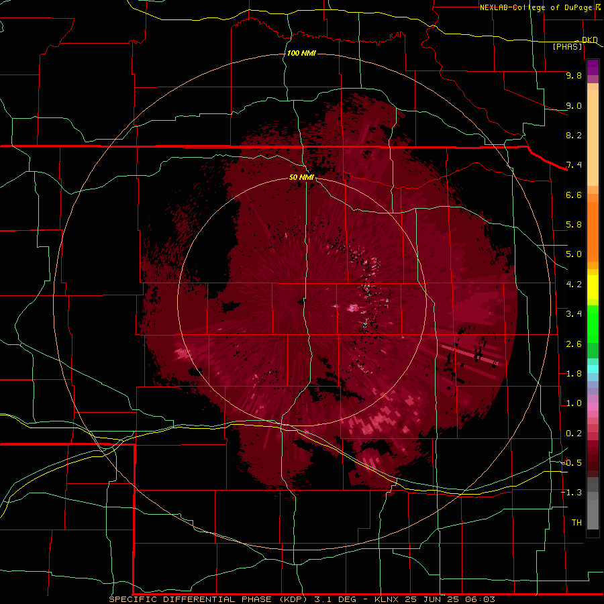The height and width of the screenshot is (604, 604).
Task: Click the bright green segment of the color bar
Action: pyautogui.click(x=593, y=323)
